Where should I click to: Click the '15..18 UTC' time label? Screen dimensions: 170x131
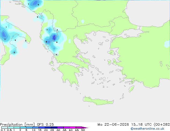coord(141,125)
